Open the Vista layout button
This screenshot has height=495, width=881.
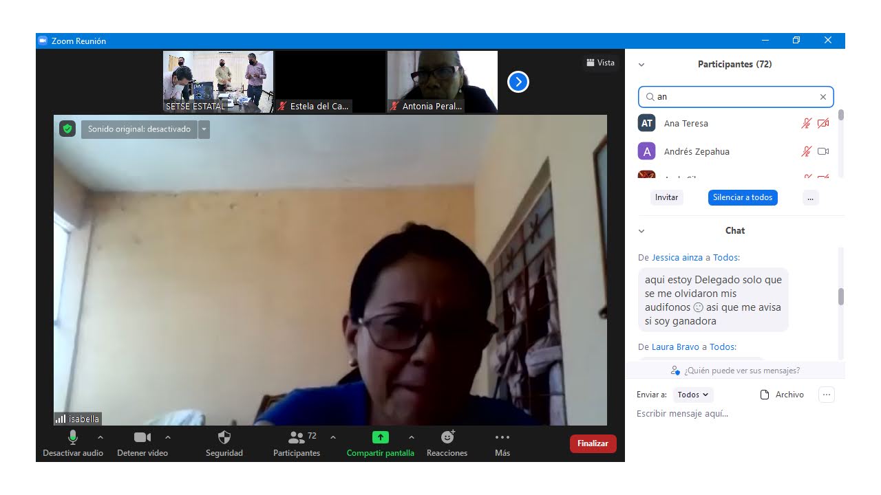601,63
